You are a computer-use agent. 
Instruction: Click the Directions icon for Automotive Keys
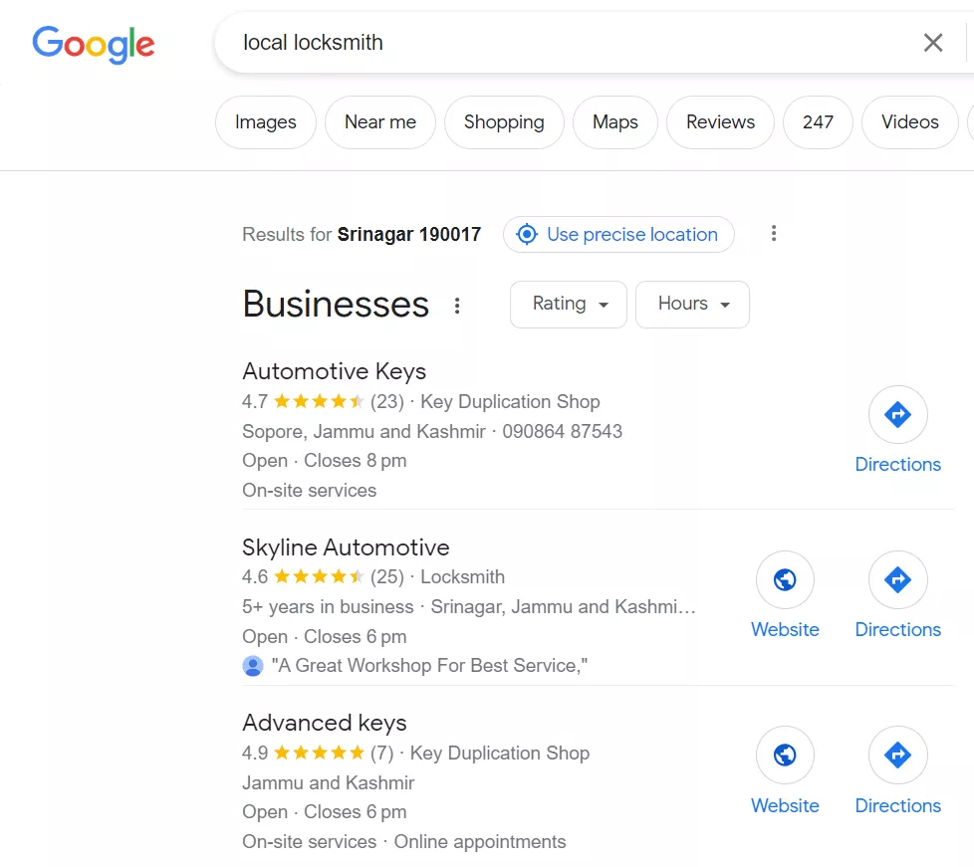[897, 414]
